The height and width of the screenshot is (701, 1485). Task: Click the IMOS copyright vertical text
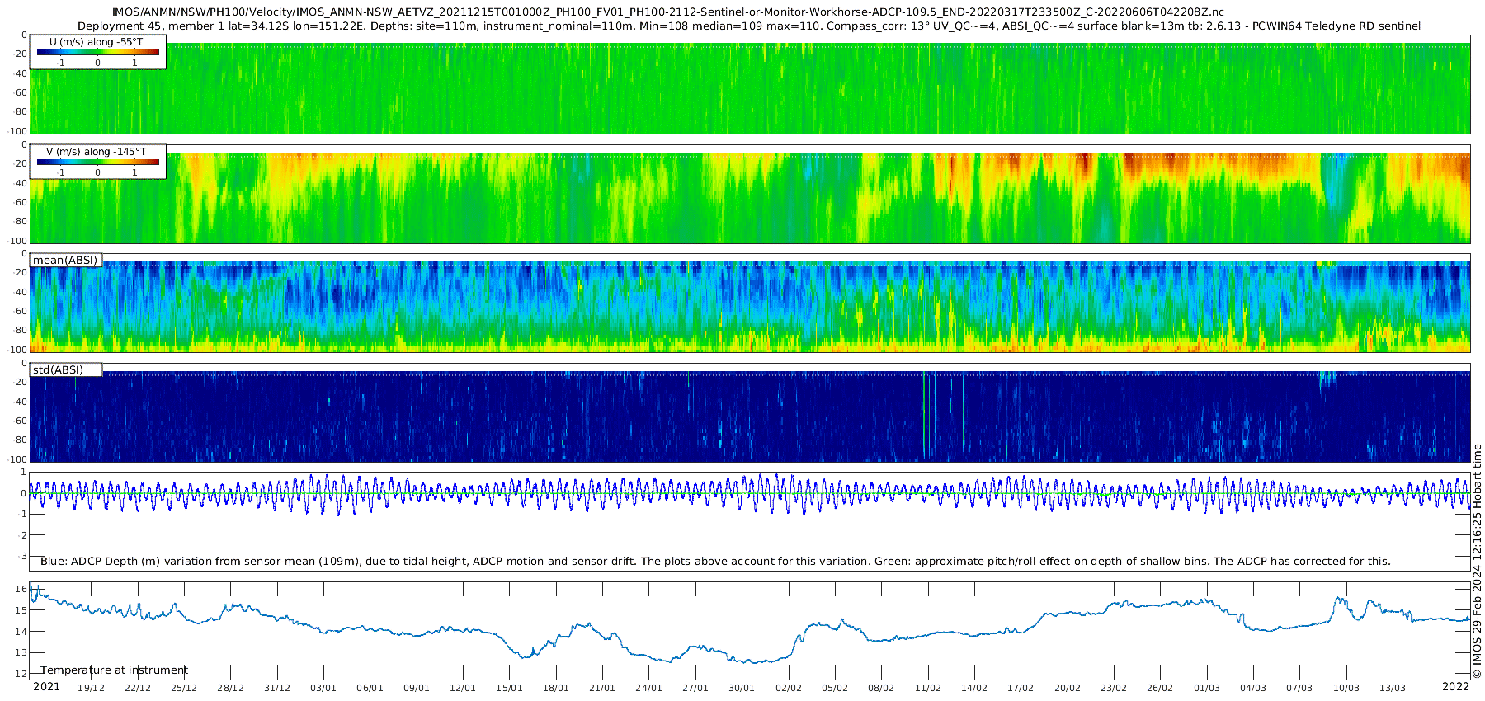pos(1477,561)
